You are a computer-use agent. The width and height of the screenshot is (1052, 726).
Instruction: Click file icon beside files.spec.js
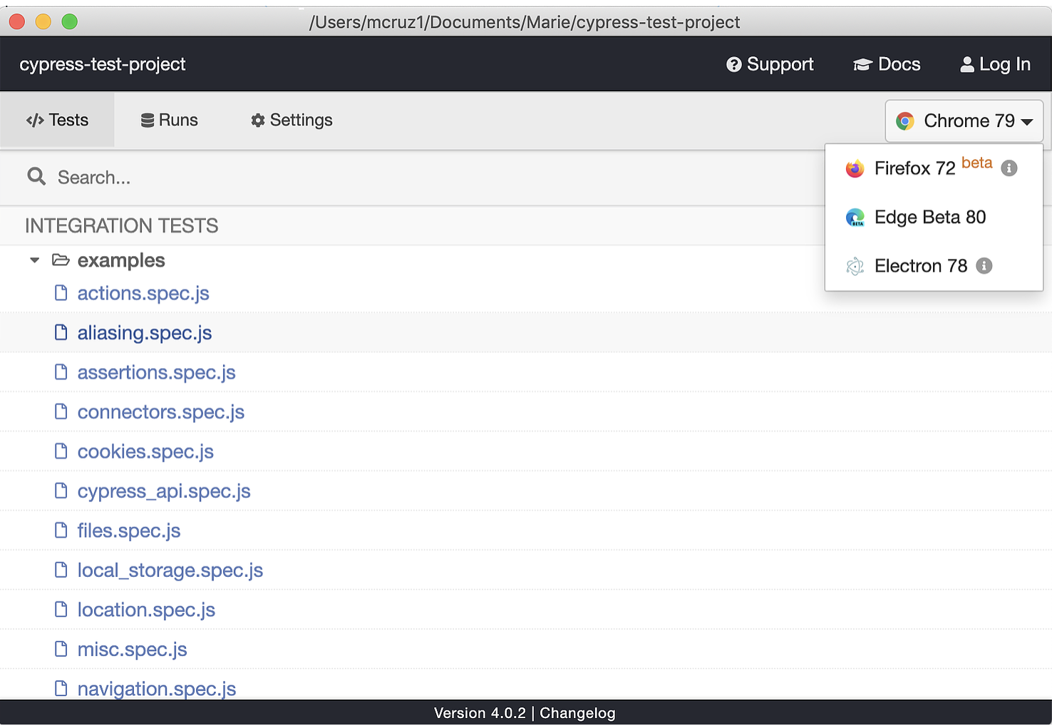click(61, 531)
